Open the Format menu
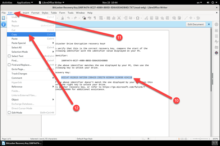Image resolution: width=220 pixels, height=146 pixels. pyautogui.click(x=35, y=13)
